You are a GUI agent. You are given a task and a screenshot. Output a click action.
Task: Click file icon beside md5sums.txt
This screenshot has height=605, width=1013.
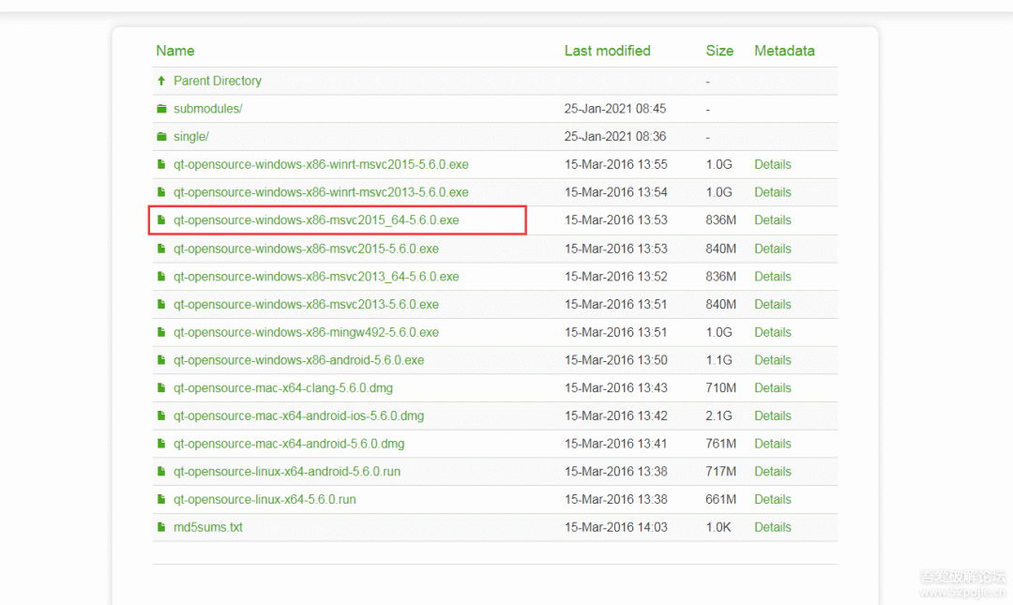click(x=161, y=527)
